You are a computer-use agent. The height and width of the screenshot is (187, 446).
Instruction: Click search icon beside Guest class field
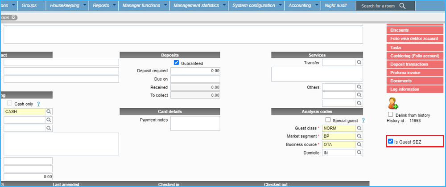tap(359, 128)
